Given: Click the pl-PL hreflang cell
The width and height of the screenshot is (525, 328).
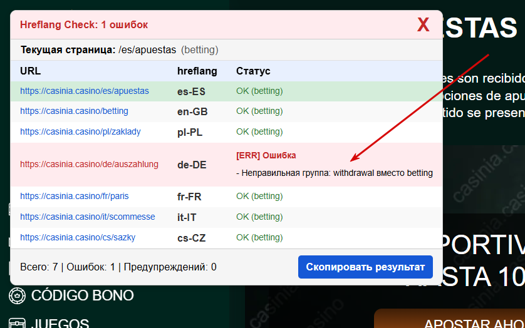Looking at the screenshot, I should [x=190, y=132].
